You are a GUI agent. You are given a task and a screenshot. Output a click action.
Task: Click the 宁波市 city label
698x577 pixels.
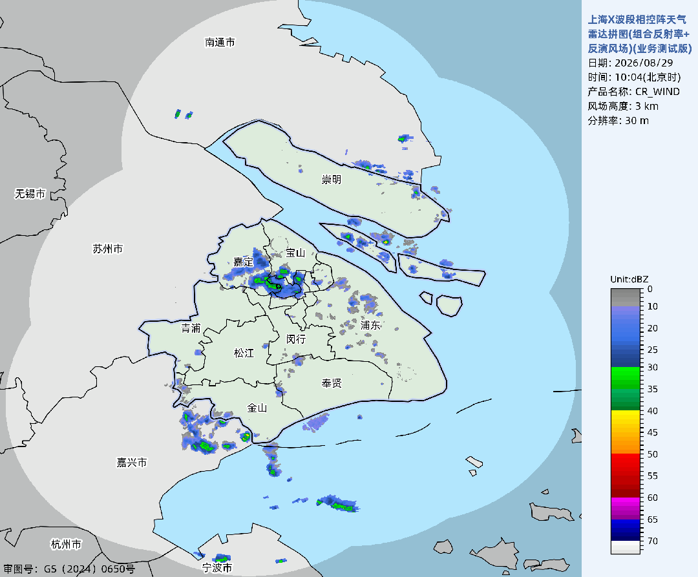[217, 568]
